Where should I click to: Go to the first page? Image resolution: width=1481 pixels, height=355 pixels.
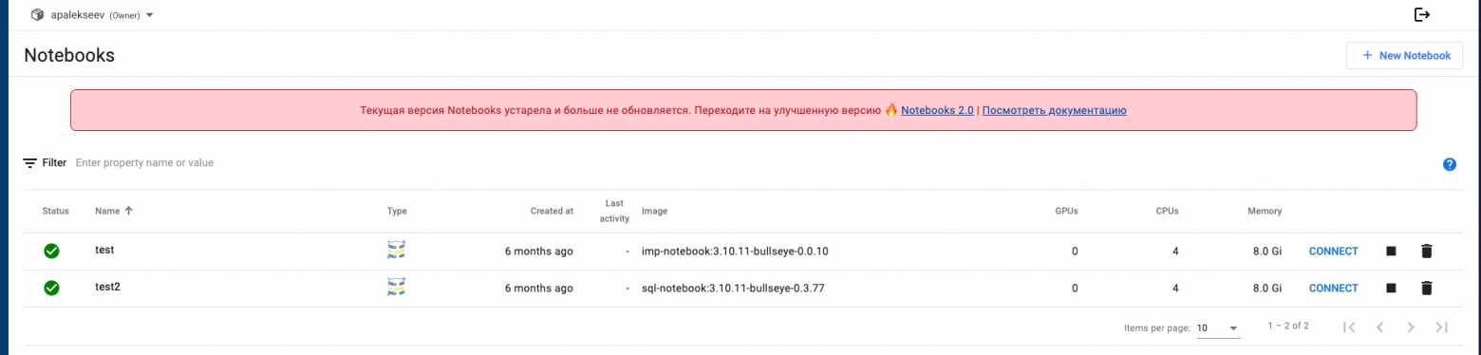tap(1349, 327)
